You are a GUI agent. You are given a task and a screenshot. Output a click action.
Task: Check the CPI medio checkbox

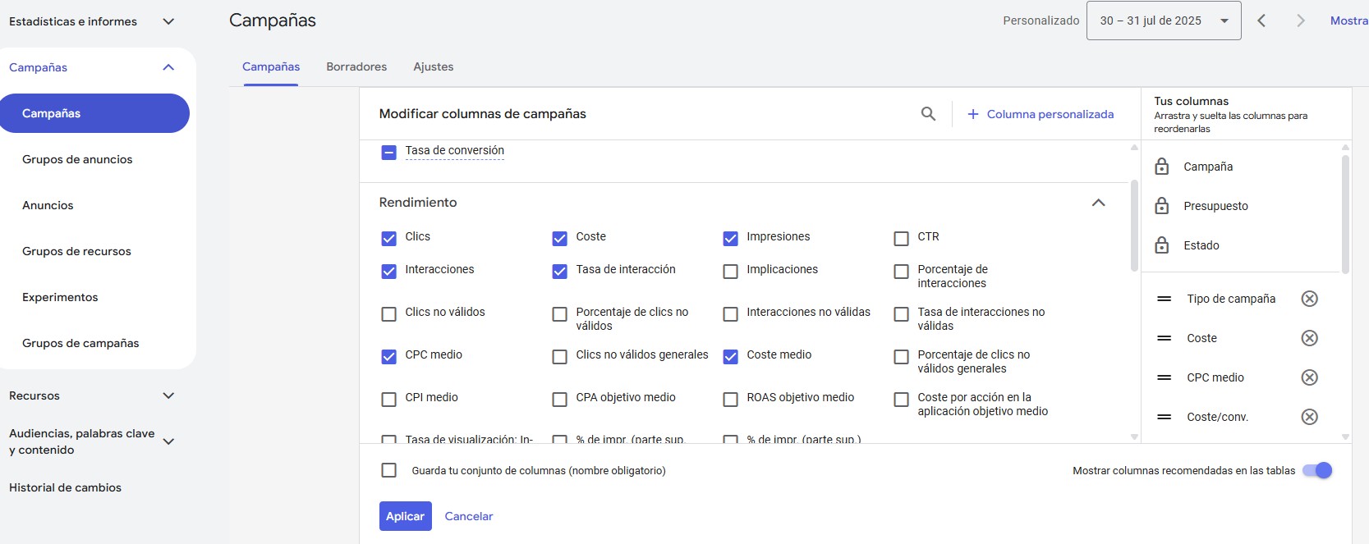pos(389,400)
